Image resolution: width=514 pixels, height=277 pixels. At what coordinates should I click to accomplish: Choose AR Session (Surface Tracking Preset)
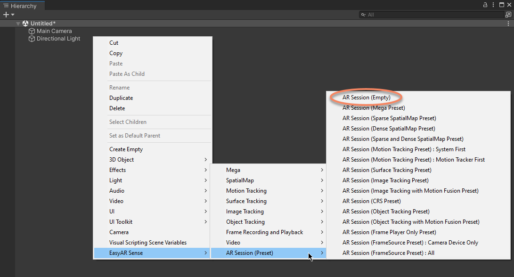point(386,170)
